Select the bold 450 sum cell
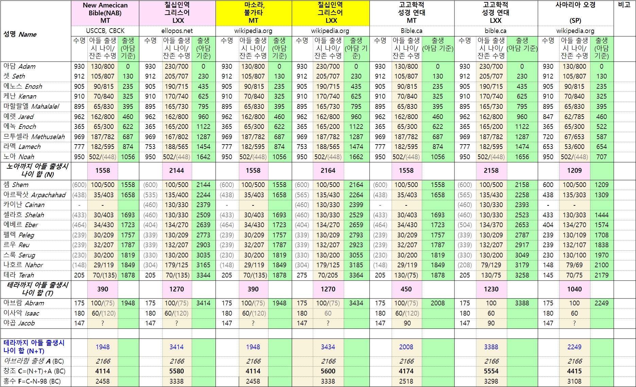 click(406, 289)
